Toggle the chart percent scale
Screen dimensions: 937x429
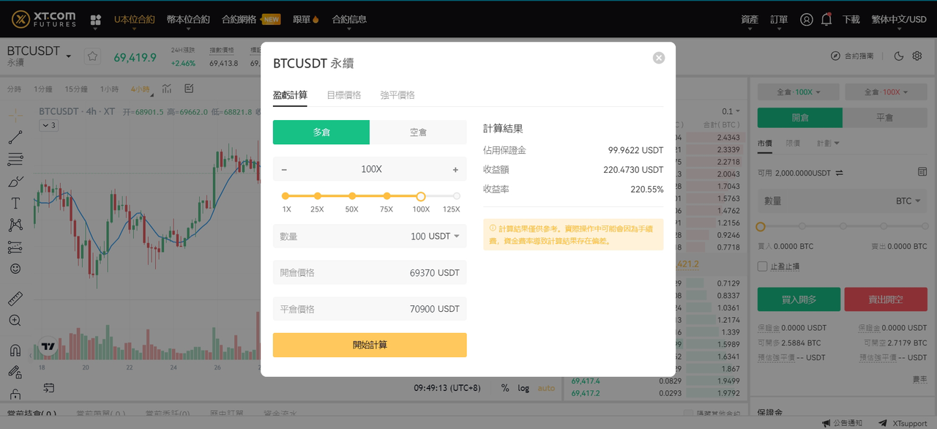point(505,388)
